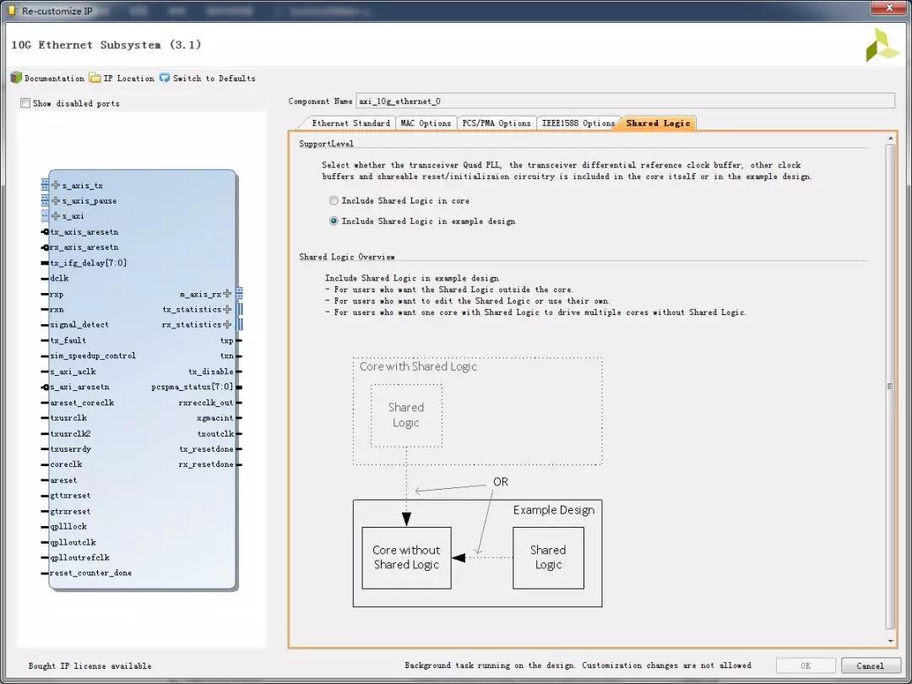The width and height of the screenshot is (912, 684).
Task: Enable the Show disabled ports checkbox
Action: pyautogui.click(x=25, y=103)
